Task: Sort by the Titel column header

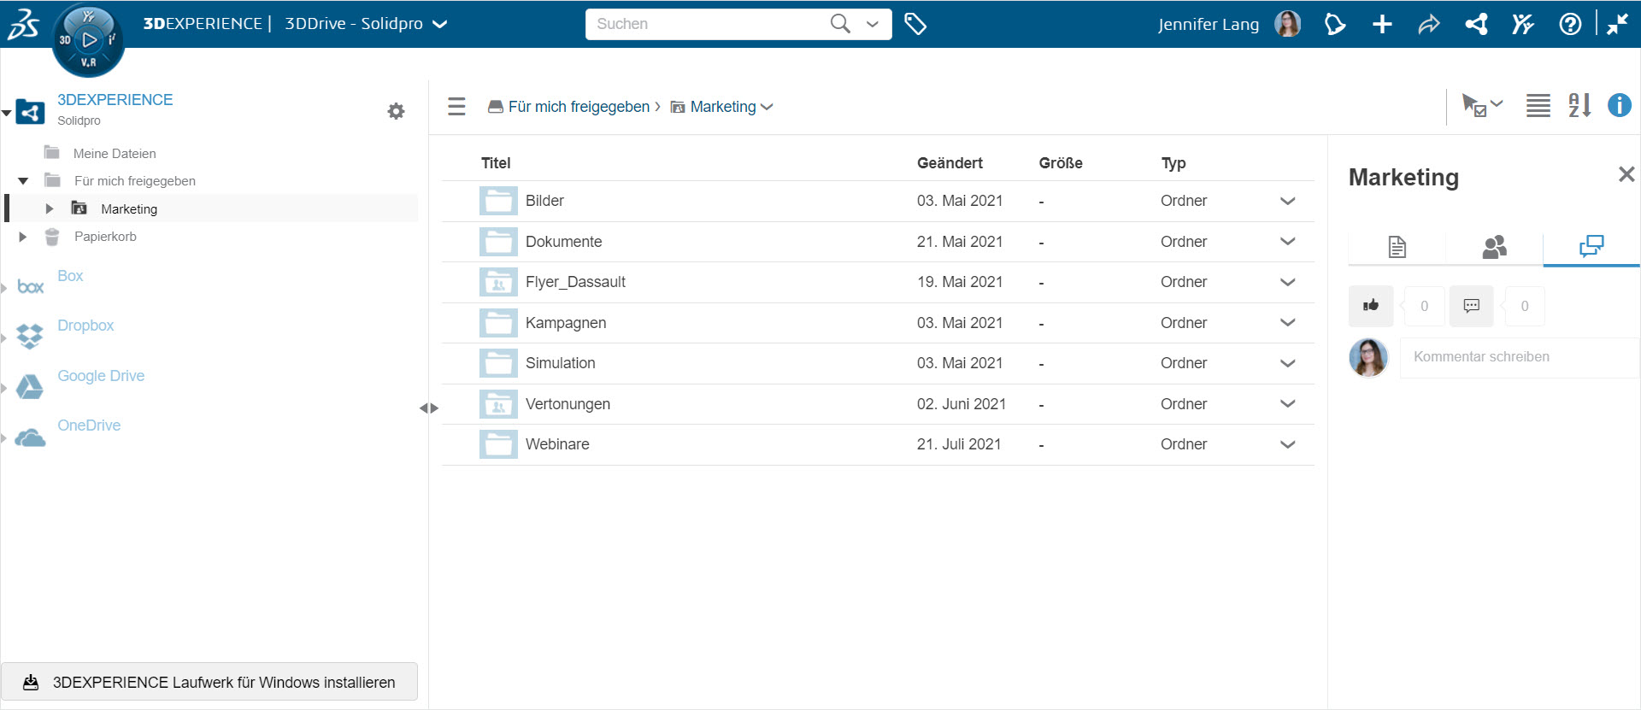Action: click(496, 163)
